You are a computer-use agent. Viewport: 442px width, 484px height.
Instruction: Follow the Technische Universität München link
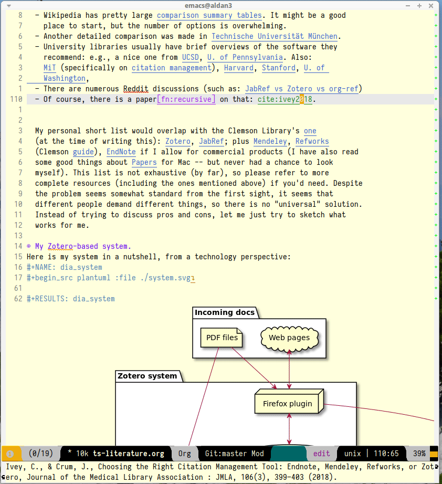(x=275, y=36)
